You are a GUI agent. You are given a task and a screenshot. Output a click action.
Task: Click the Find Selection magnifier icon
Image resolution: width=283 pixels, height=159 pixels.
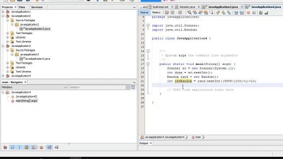(x=189, y=12)
